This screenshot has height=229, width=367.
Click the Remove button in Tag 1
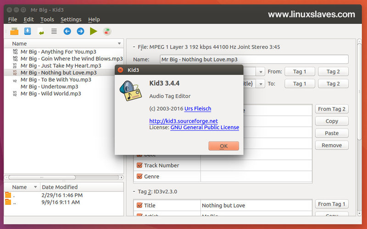pos(332,145)
